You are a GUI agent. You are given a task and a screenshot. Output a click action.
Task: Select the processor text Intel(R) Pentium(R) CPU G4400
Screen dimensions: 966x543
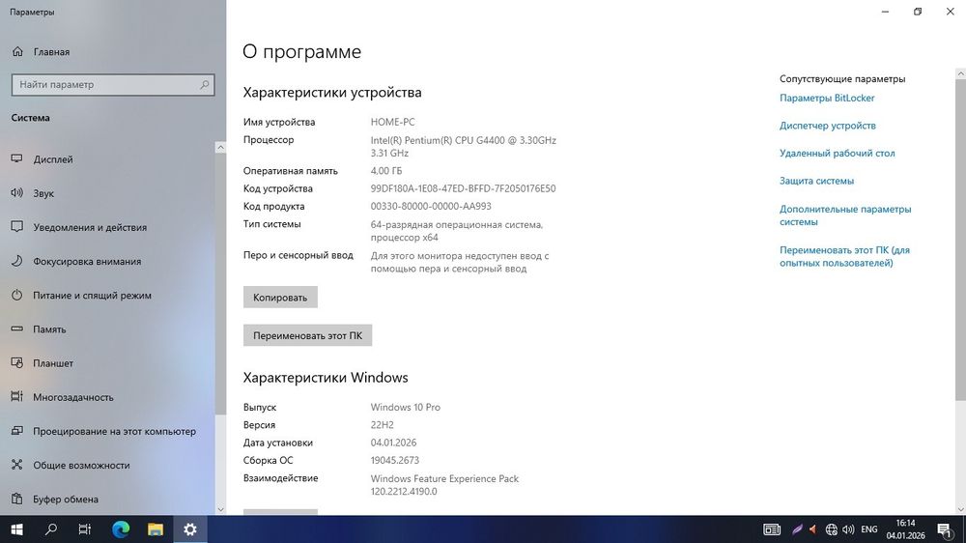coord(436,140)
